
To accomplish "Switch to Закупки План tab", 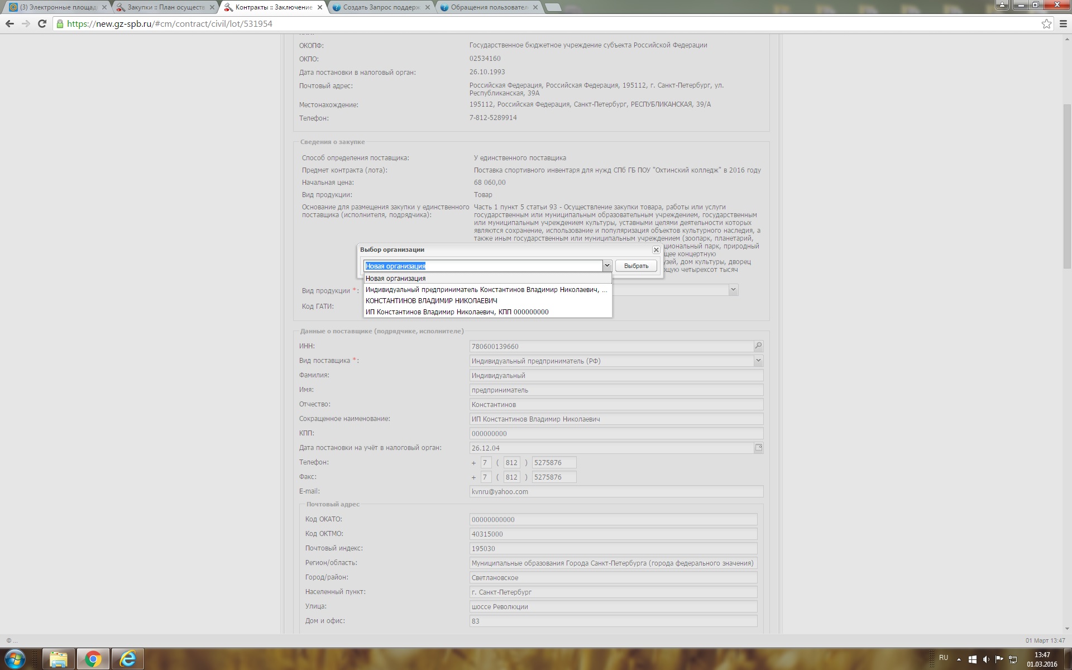I will tap(165, 7).
